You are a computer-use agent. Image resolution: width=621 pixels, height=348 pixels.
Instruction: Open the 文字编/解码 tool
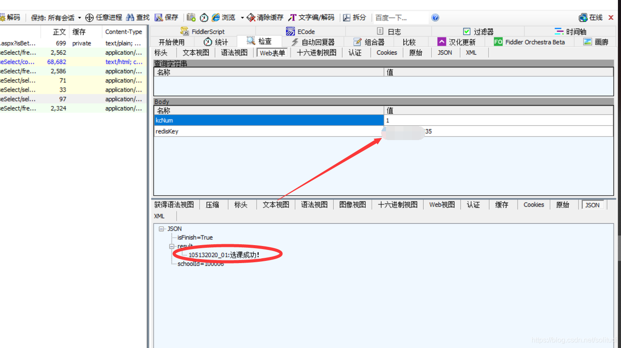(311, 18)
